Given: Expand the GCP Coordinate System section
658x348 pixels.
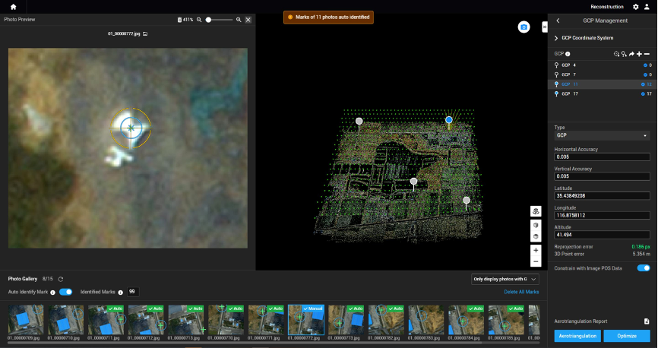Looking at the screenshot, I should (x=556, y=38).
